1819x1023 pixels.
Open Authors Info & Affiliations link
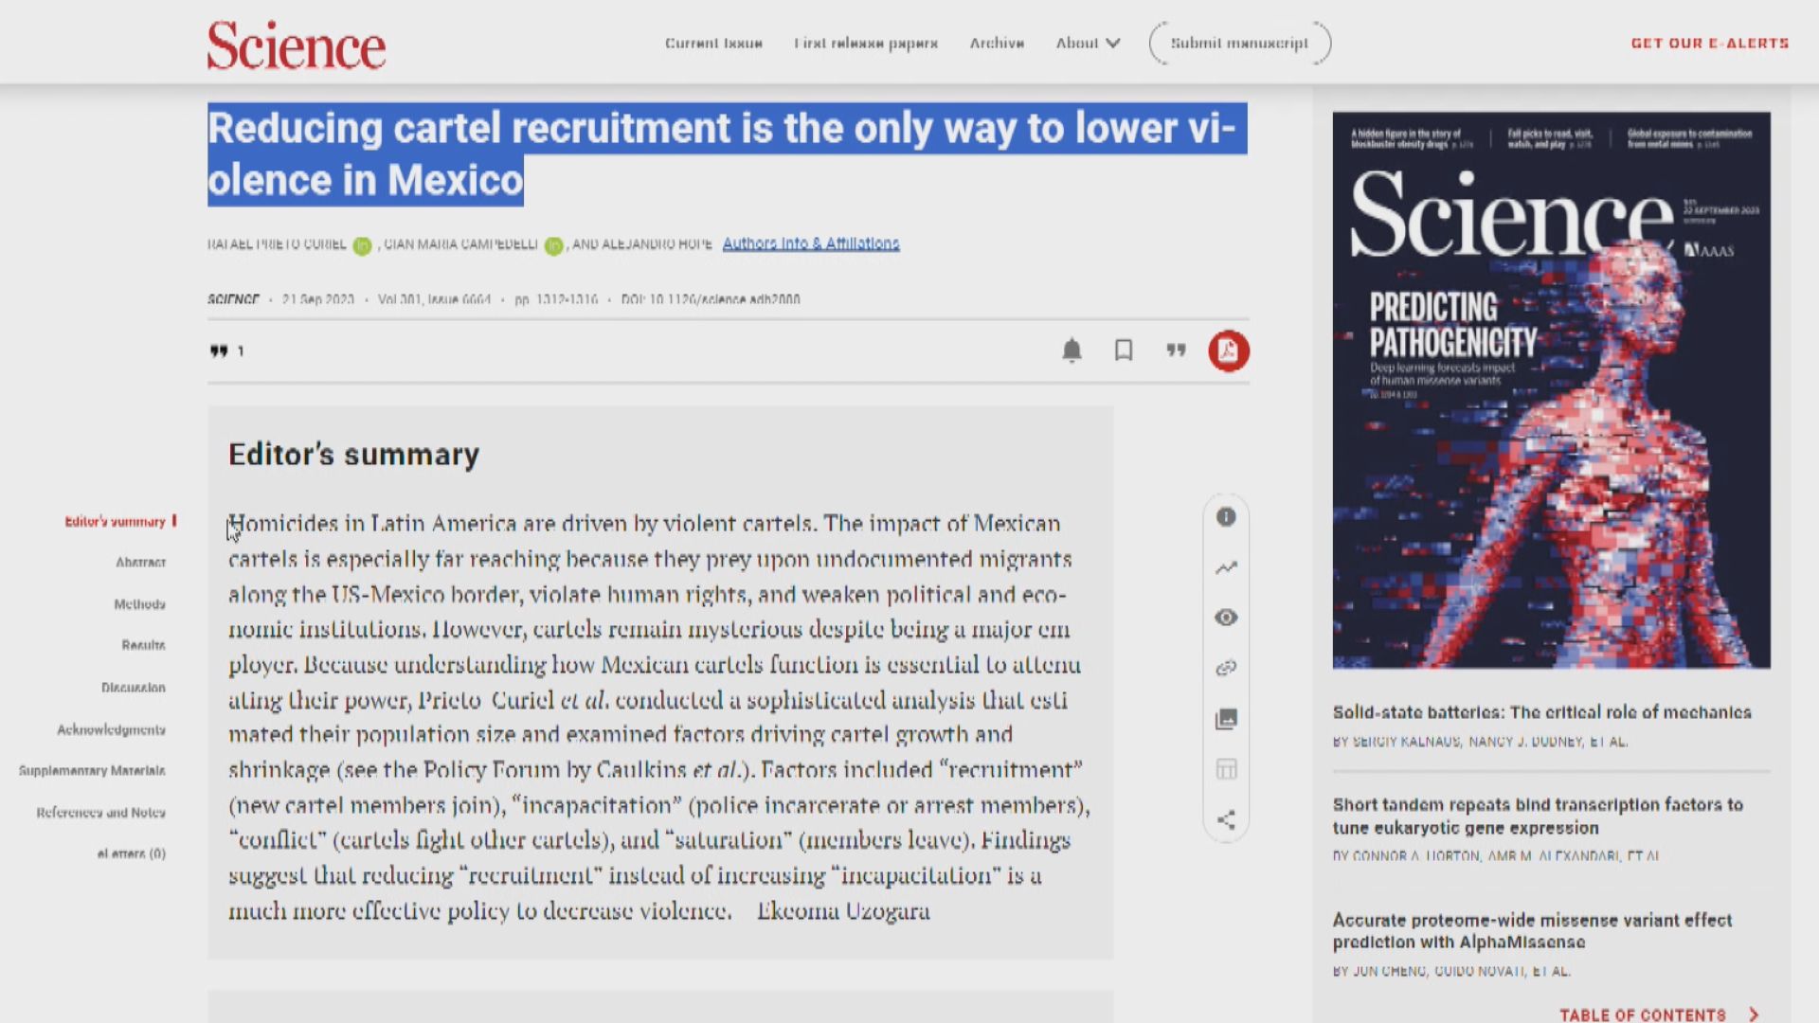(811, 243)
